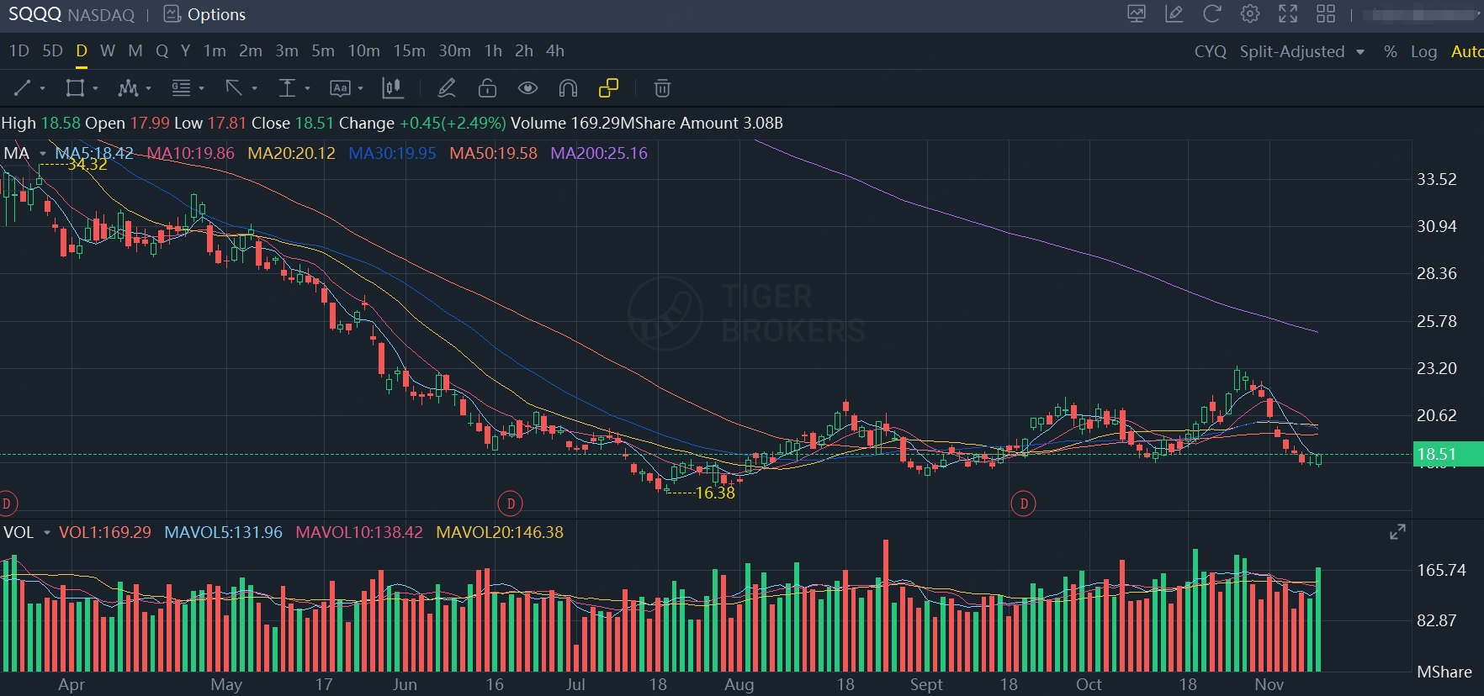Viewport: 1484px width, 696px height.
Task: Click the D dividend marker near Jul
Action: 511,504
